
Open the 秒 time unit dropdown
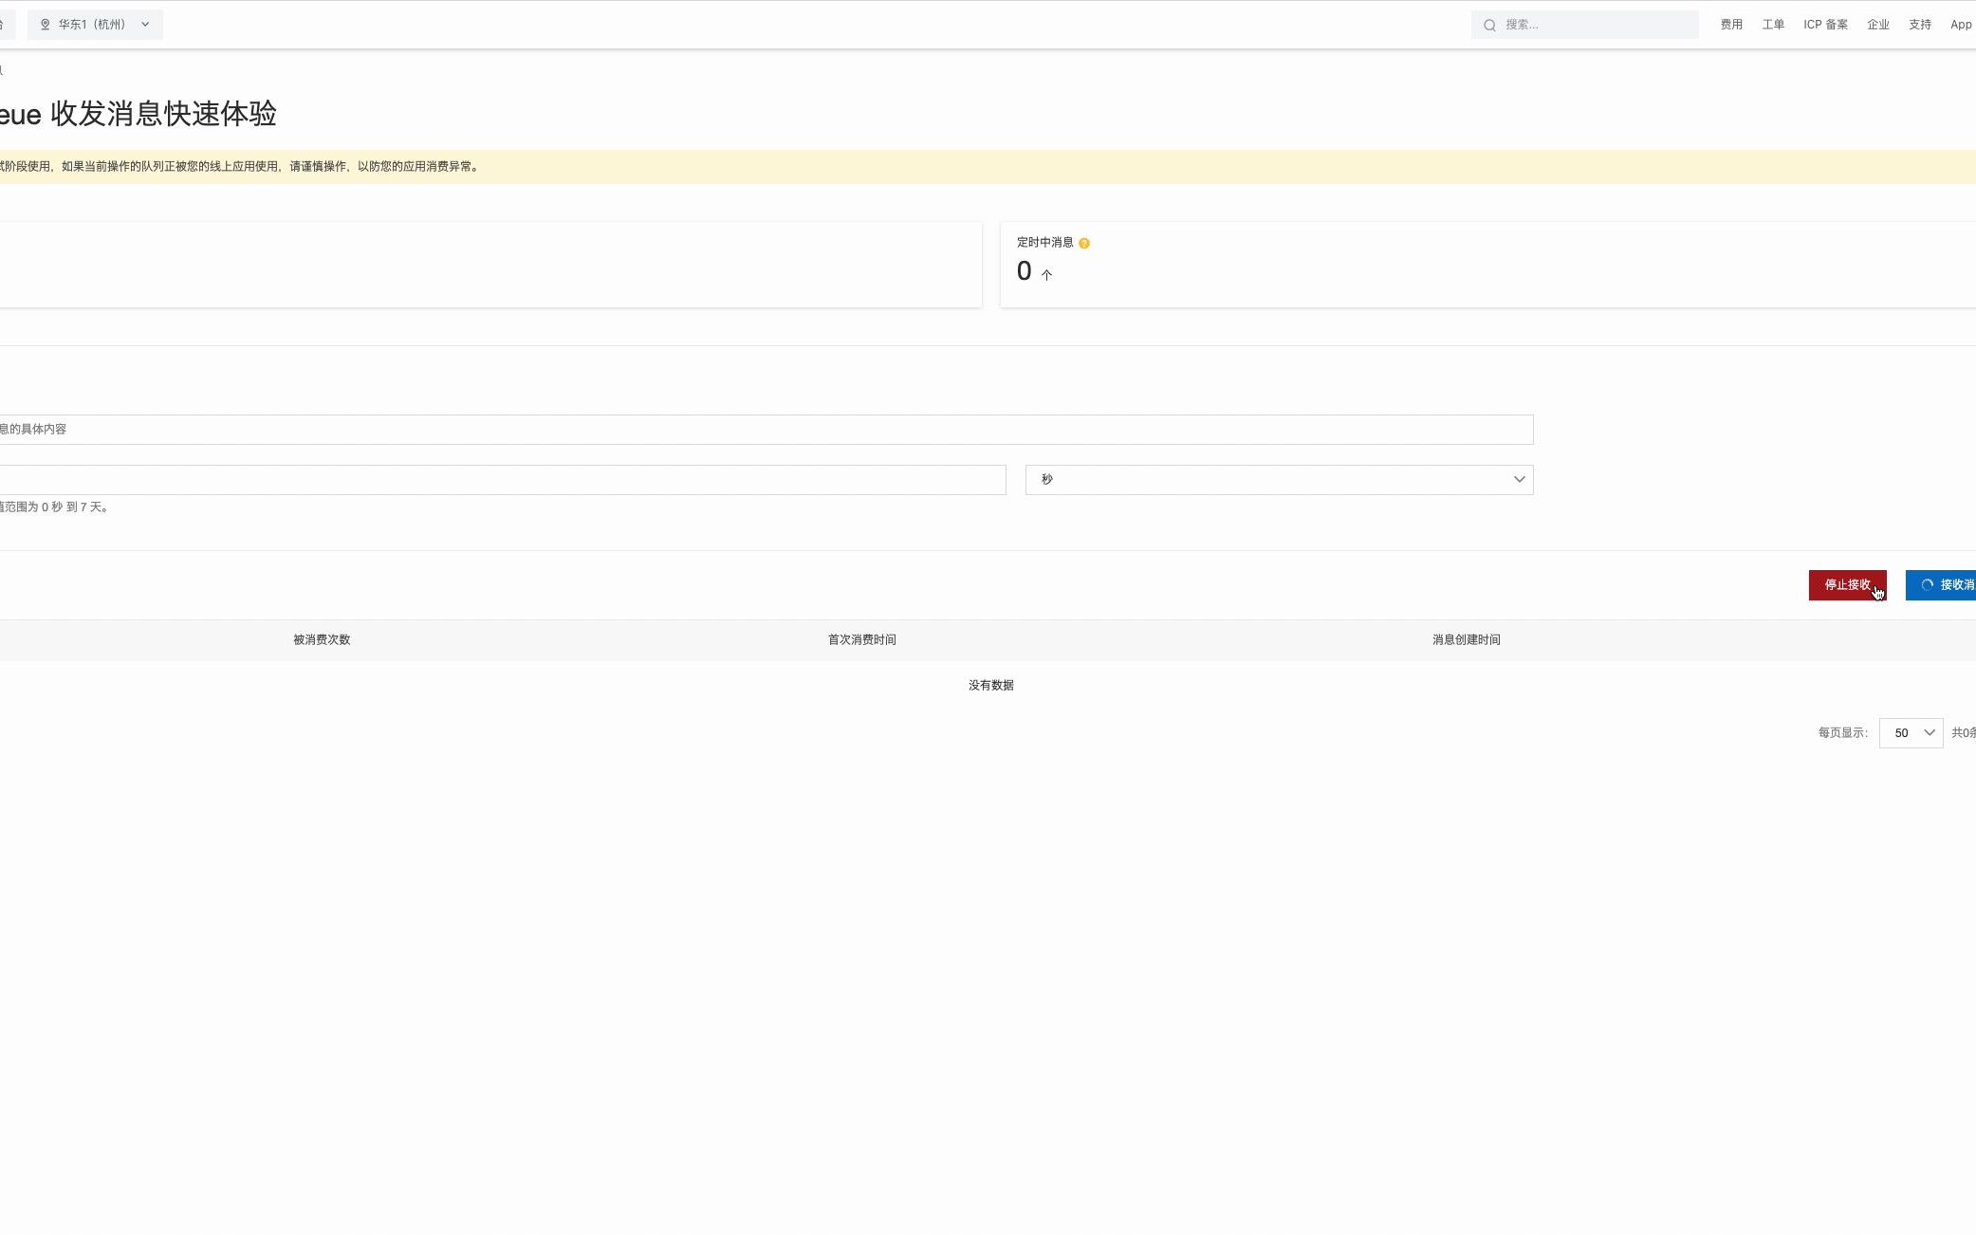pyautogui.click(x=1278, y=479)
